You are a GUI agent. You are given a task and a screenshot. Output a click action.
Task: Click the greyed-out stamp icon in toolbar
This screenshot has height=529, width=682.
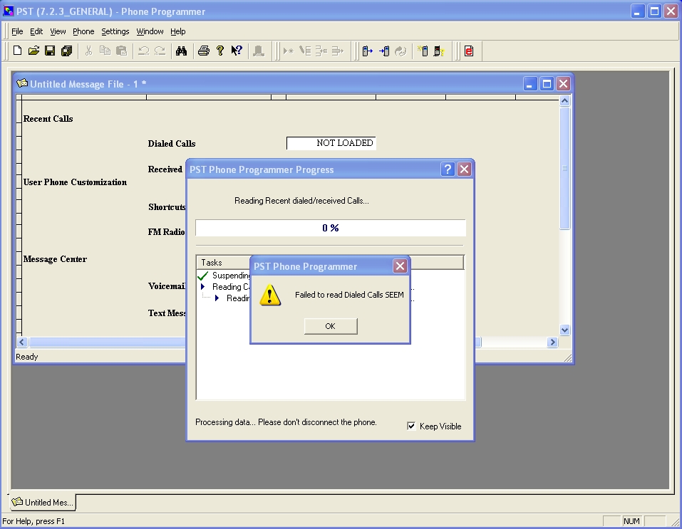pyautogui.click(x=259, y=51)
